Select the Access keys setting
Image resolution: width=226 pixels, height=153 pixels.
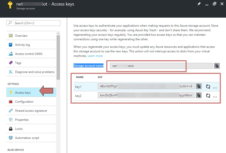click(x=23, y=92)
